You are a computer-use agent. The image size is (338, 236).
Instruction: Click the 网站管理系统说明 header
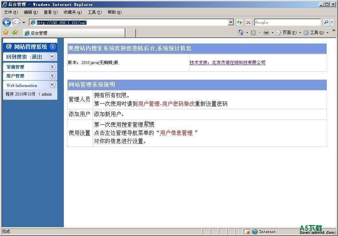tap(197, 85)
